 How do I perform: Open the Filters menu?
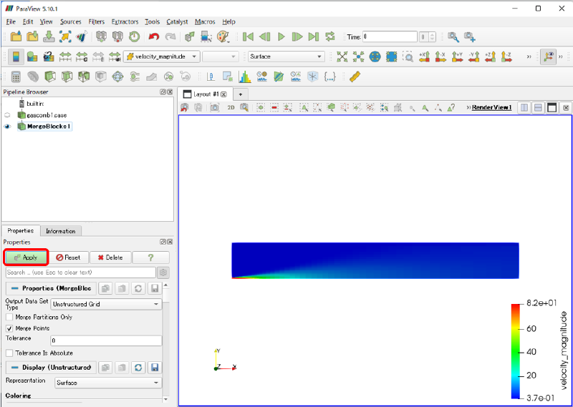[96, 22]
